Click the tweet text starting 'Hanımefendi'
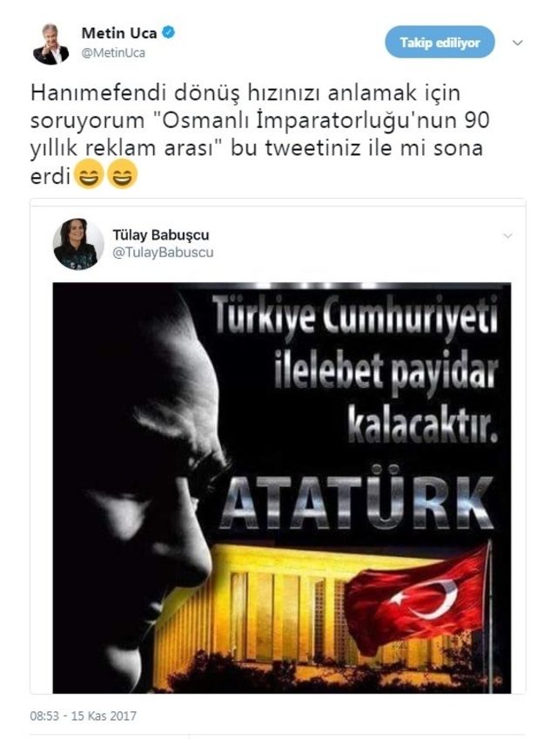 [x=260, y=133]
